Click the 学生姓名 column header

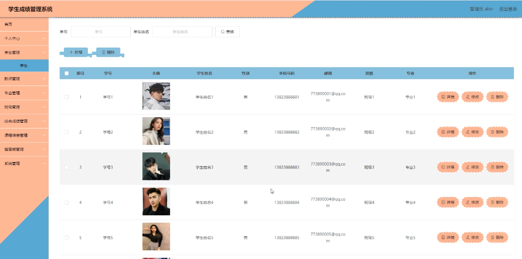point(204,73)
